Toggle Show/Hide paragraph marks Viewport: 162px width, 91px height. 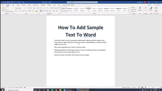click(x=58, y=8)
